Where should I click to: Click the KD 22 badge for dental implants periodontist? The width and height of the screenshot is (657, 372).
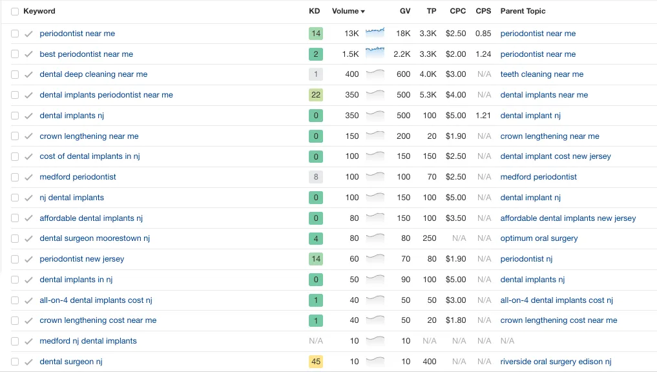click(316, 95)
